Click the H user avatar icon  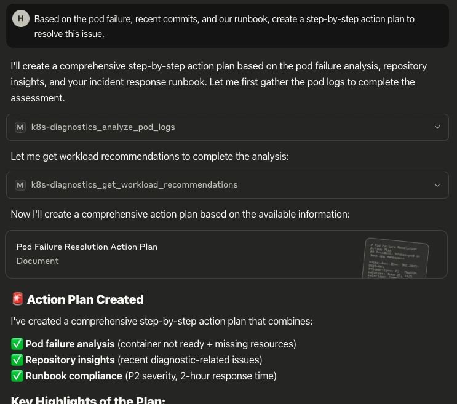coord(21,18)
